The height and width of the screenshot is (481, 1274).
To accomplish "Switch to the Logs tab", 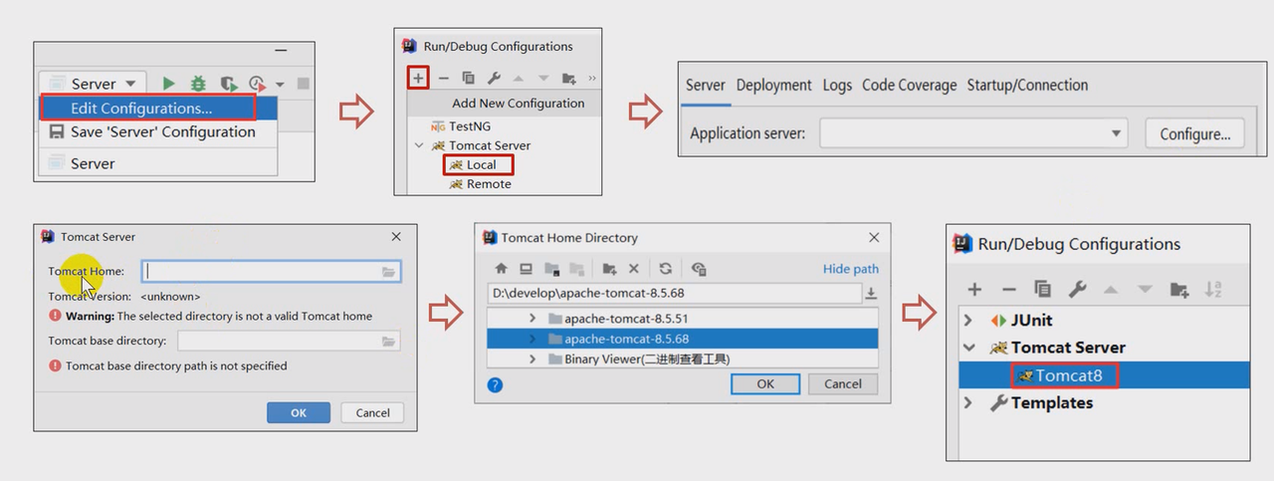I will coord(837,85).
